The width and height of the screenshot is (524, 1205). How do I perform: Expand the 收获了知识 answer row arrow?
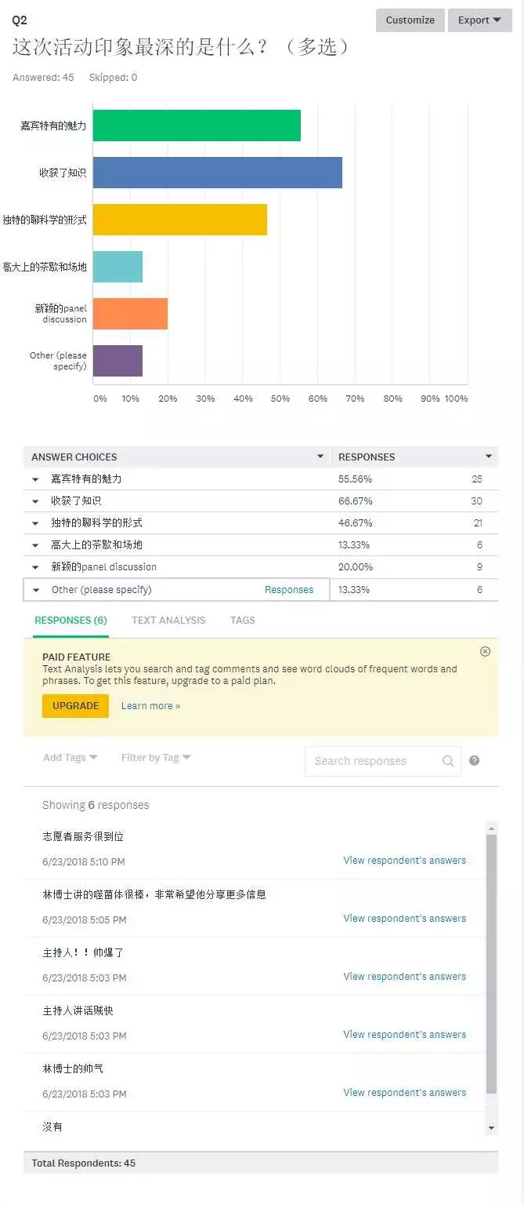(35, 501)
